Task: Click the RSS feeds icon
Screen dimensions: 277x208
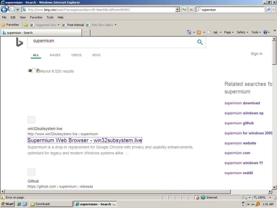Action: point(199,32)
